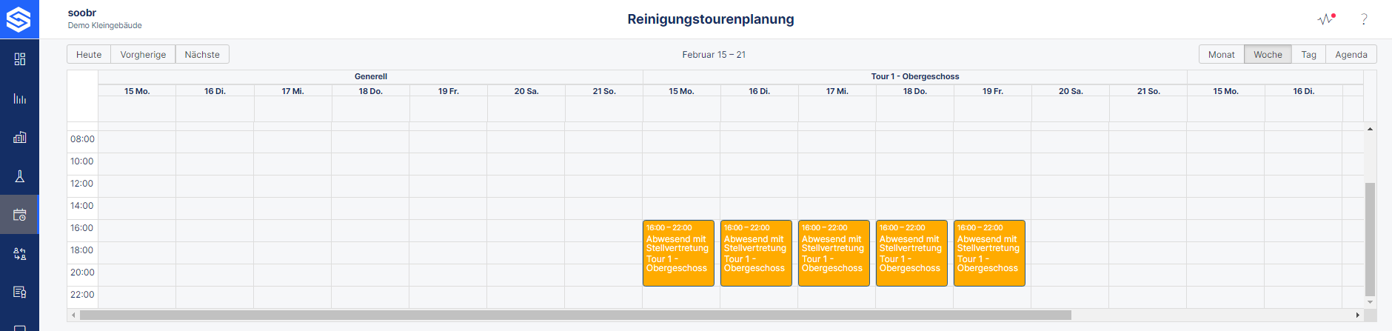
Task: Switch to the Monat view
Action: point(1222,55)
